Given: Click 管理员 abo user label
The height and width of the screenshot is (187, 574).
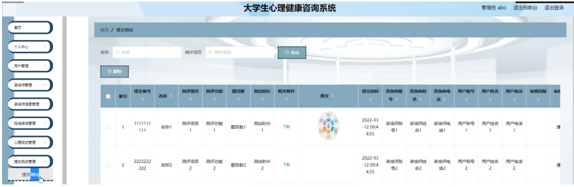Looking at the screenshot, I should tap(494, 8).
